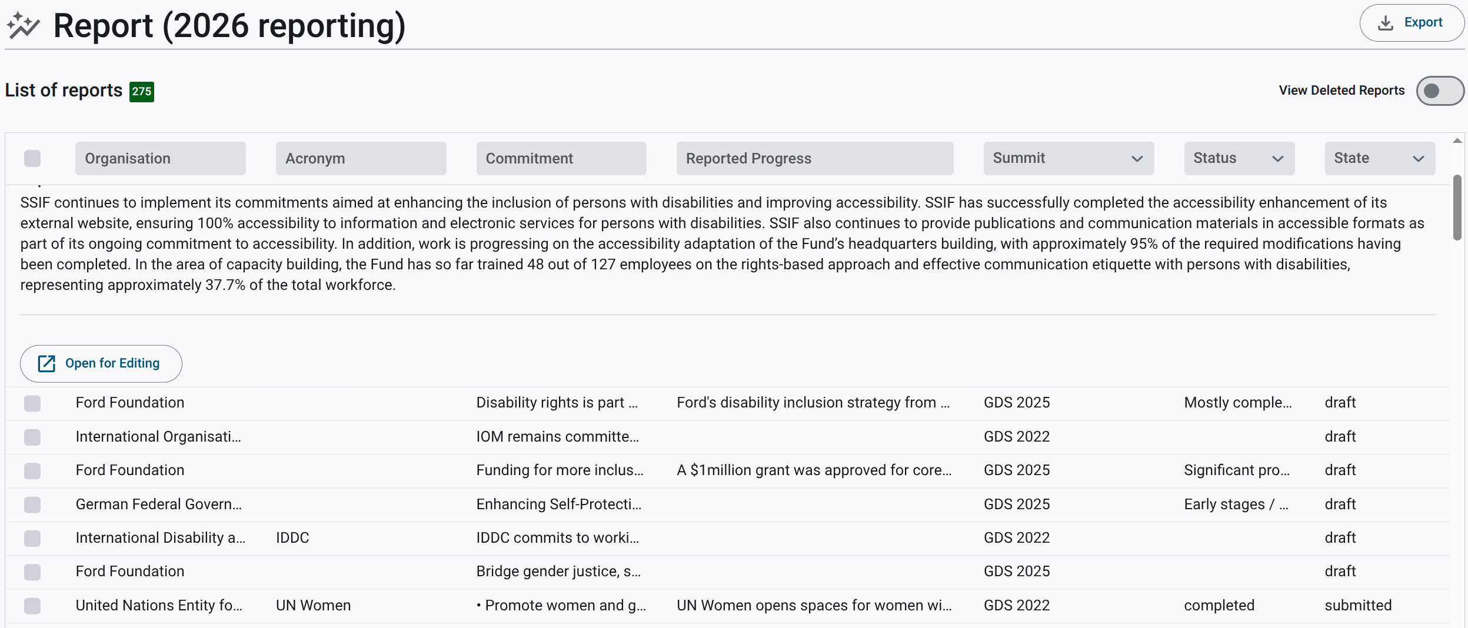Select the 'completed' status cell
This screenshot has height=628, width=1468.
coord(1219,606)
